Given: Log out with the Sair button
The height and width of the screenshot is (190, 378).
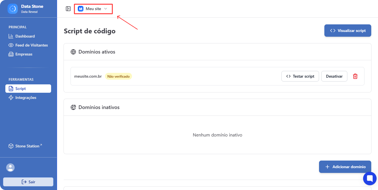Looking at the screenshot, I should [x=28, y=182].
